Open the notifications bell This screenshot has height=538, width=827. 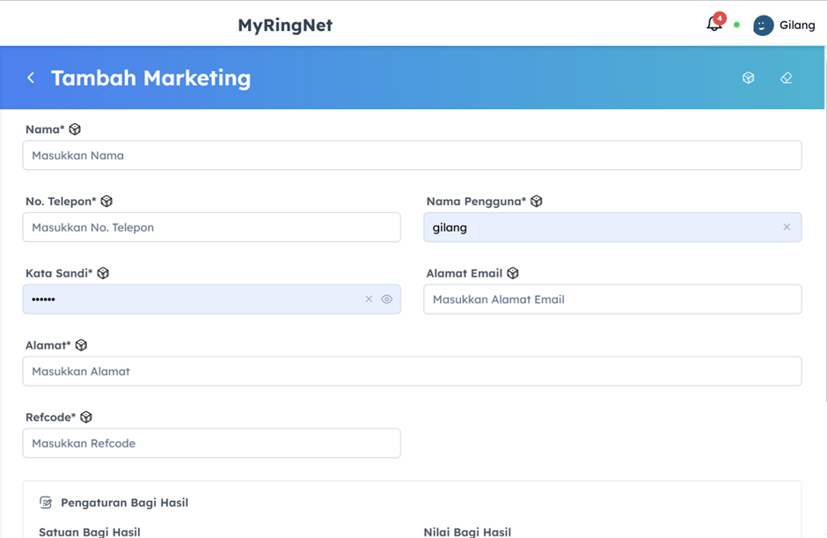(x=714, y=25)
